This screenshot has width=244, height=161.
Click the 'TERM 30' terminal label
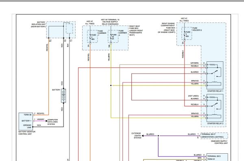coord(28,115)
